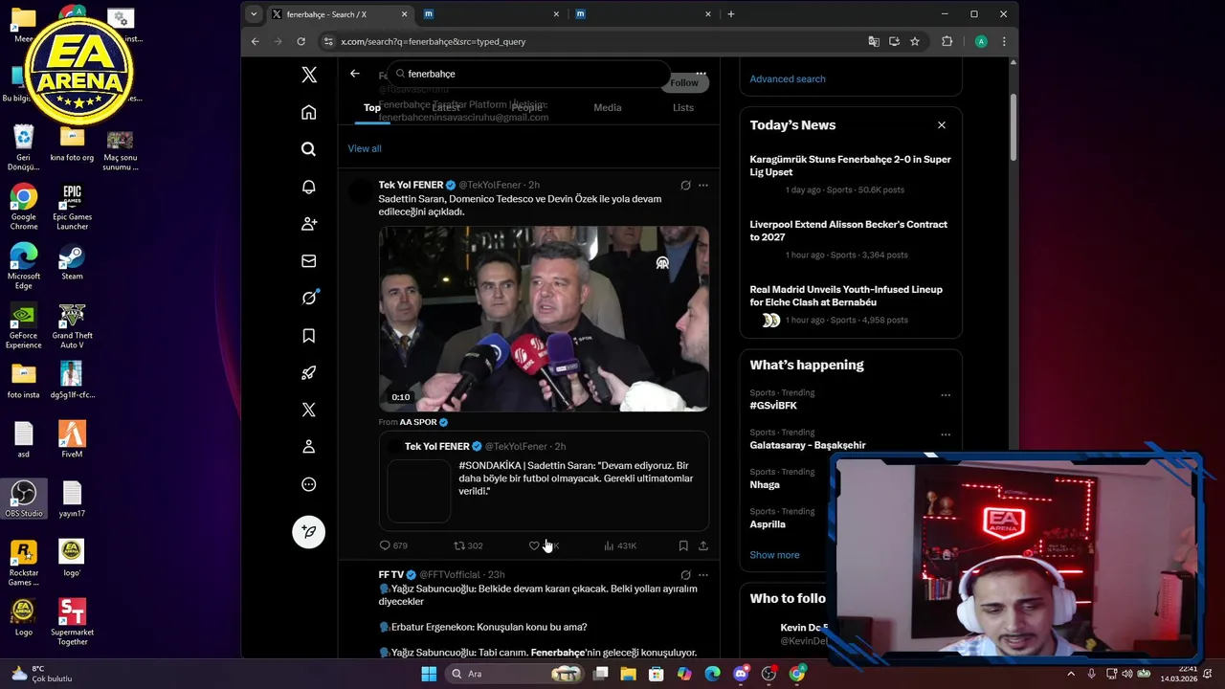This screenshot has height=689, width=1225.
Task: Switch to the Top tab
Action: point(372,107)
